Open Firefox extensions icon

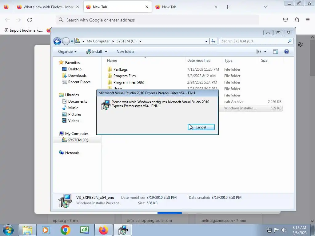click(297, 20)
